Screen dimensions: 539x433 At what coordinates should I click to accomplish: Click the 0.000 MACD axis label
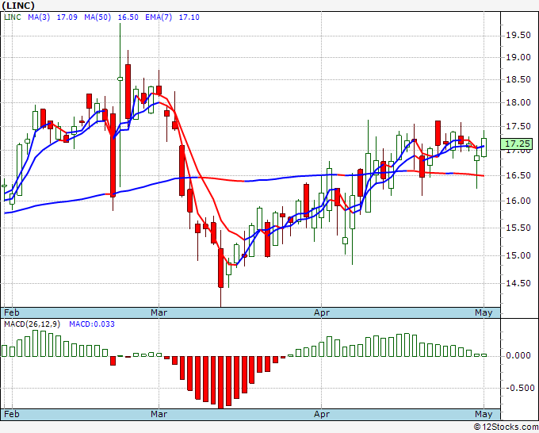[x=518, y=355]
